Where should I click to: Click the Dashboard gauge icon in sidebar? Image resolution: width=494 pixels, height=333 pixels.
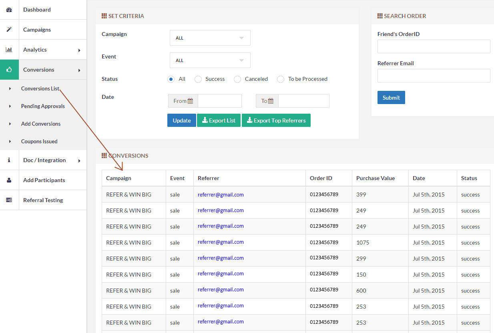[x=9, y=10]
